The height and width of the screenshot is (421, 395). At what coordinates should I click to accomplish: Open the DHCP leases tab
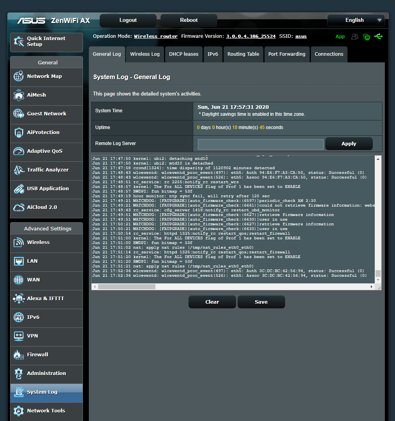(x=184, y=54)
